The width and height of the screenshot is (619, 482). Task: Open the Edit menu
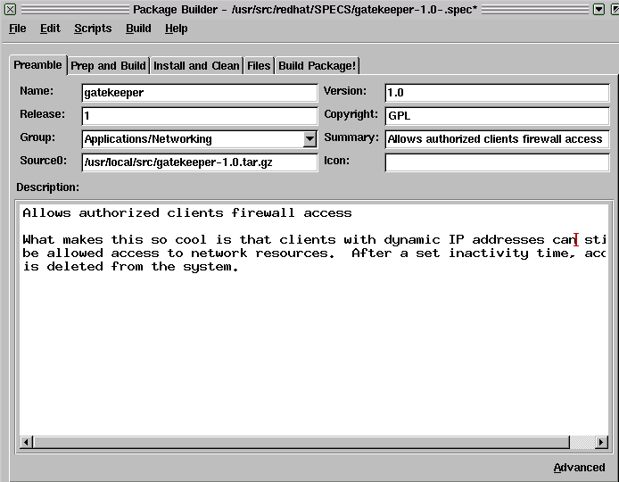(50, 29)
